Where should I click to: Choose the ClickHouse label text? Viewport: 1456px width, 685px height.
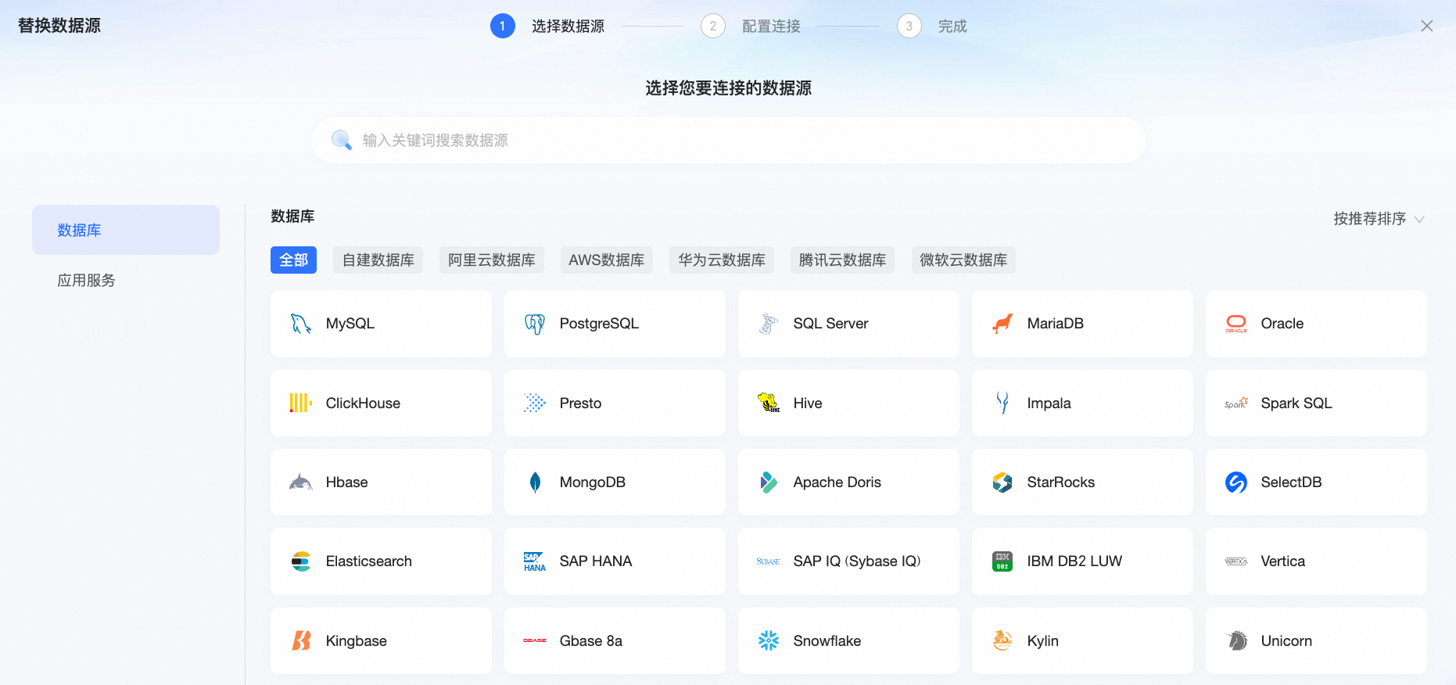tap(363, 403)
